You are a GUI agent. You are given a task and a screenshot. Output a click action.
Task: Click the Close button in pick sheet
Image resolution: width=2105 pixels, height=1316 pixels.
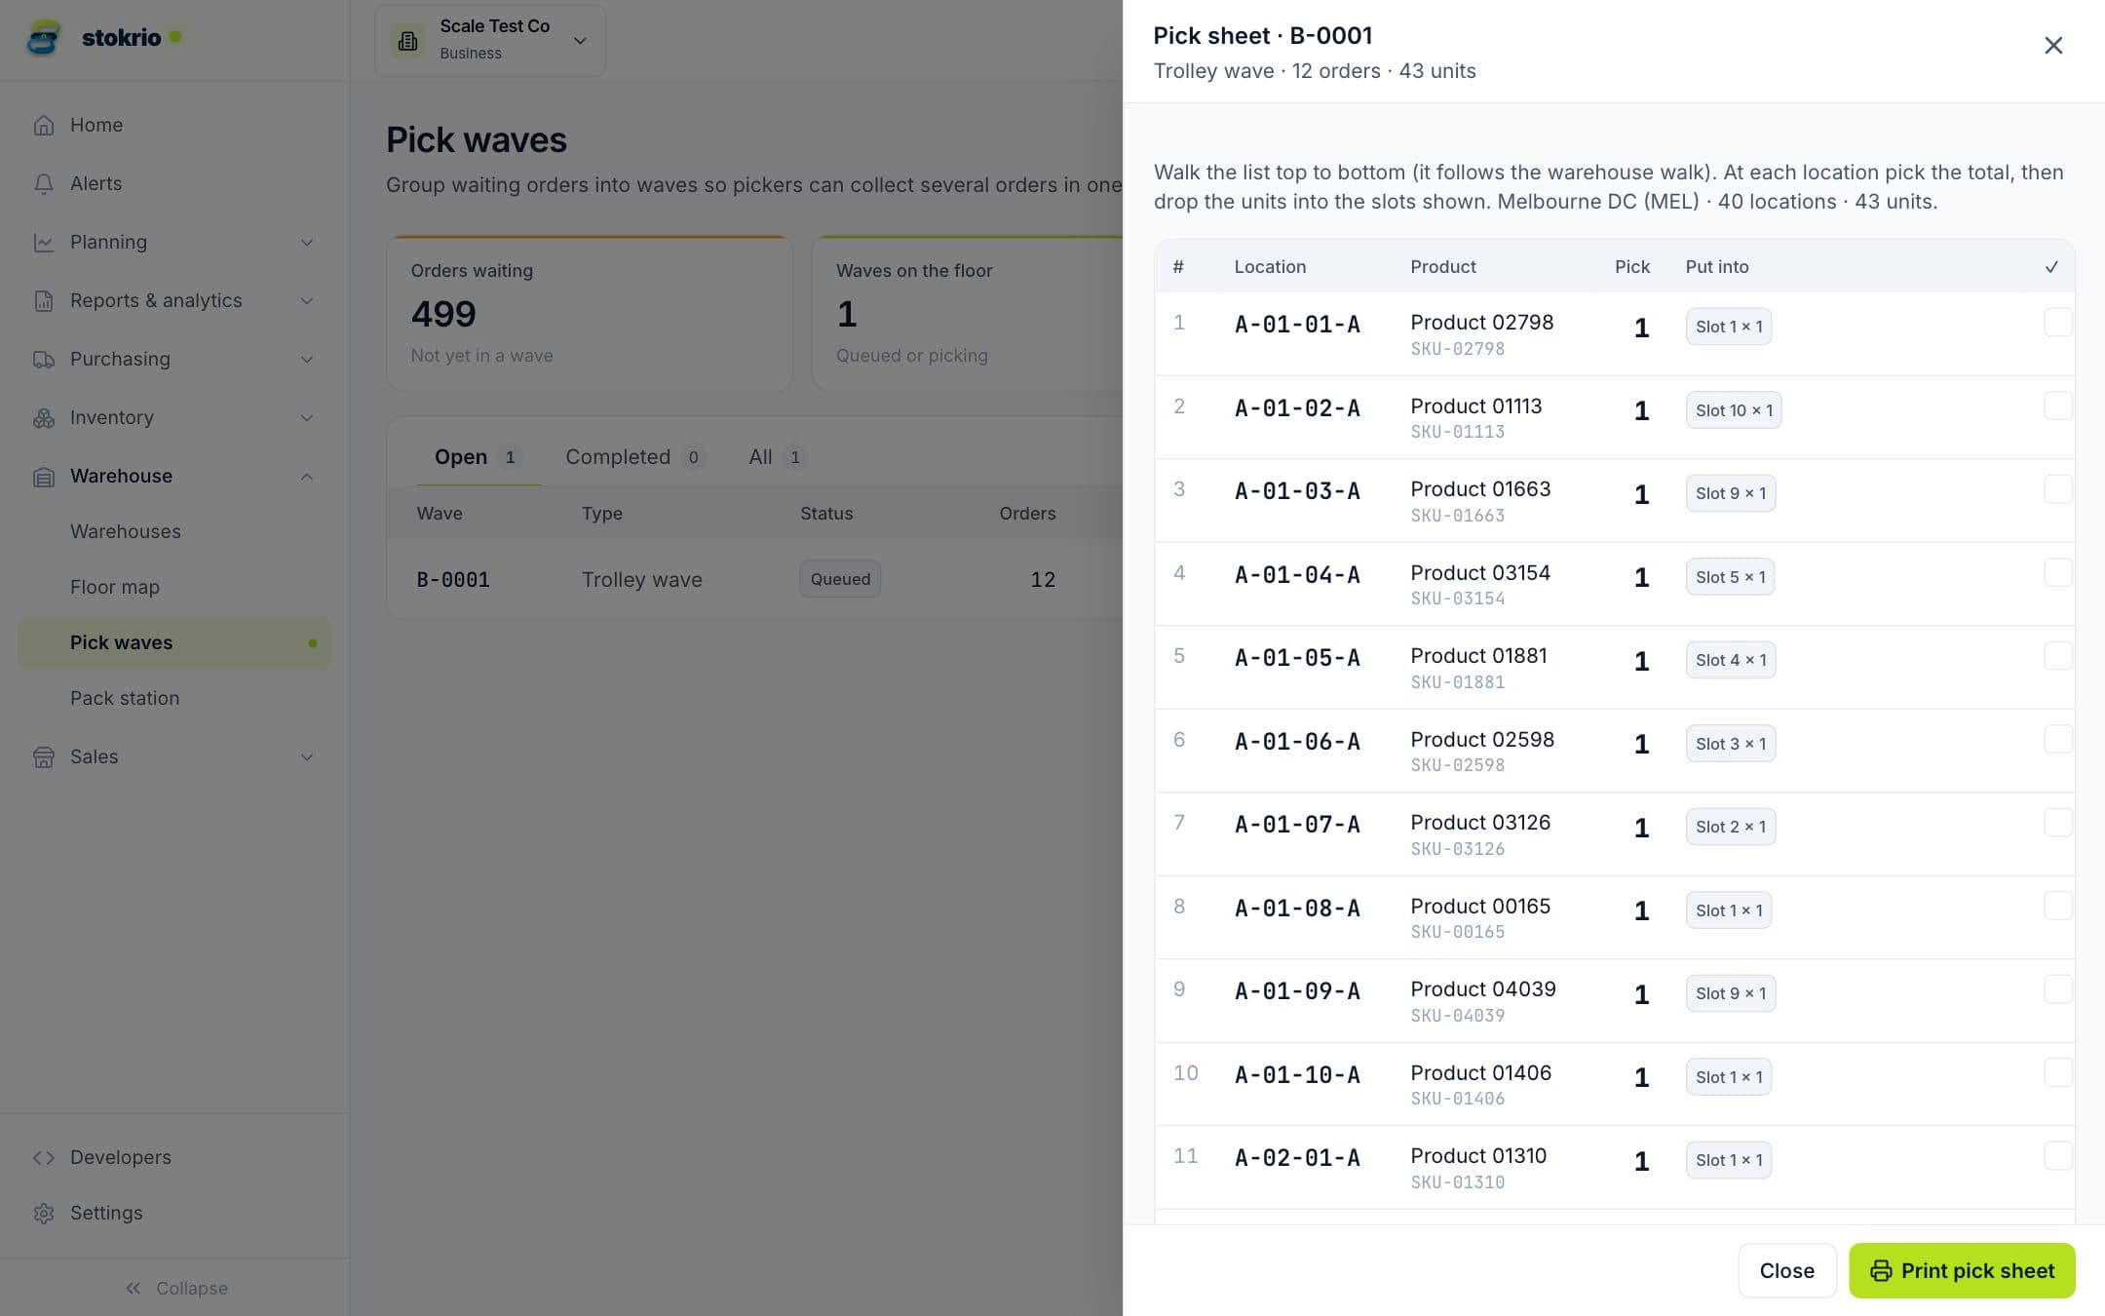[1787, 1270]
